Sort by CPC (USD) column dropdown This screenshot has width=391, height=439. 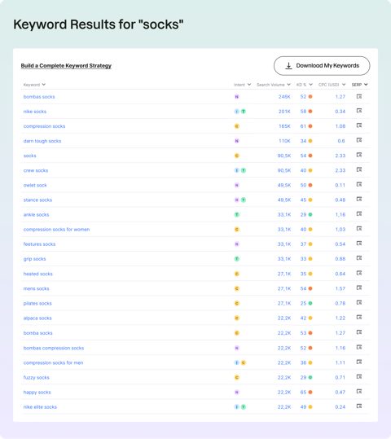(x=344, y=85)
